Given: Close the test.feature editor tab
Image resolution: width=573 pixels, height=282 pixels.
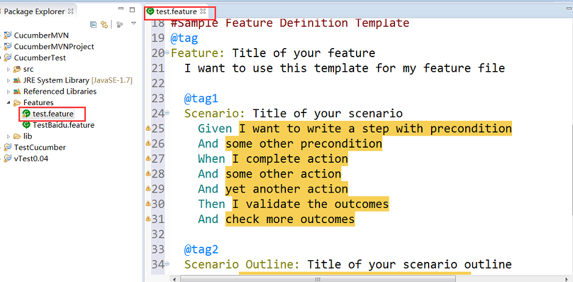Looking at the screenshot, I should tap(203, 12).
